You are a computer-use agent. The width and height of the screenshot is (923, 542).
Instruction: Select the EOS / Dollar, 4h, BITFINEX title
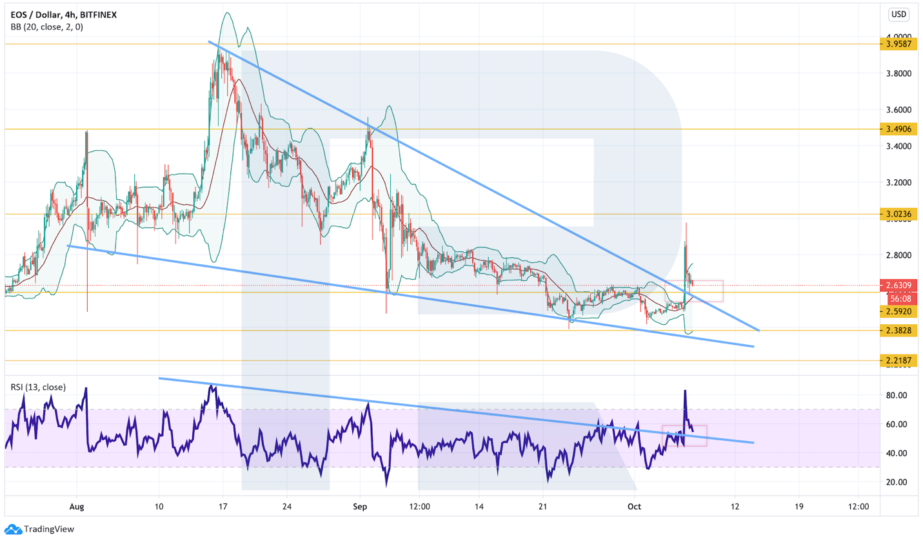(x=64, y=15)
